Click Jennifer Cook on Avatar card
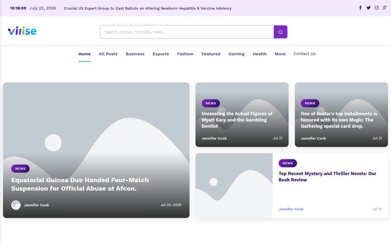391x244 pixels. (x=313, y=138)
